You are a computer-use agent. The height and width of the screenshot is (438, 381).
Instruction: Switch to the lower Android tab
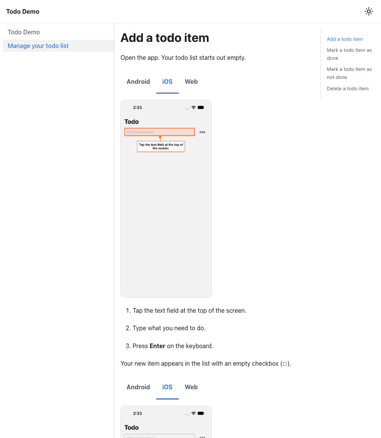[138, 387]
